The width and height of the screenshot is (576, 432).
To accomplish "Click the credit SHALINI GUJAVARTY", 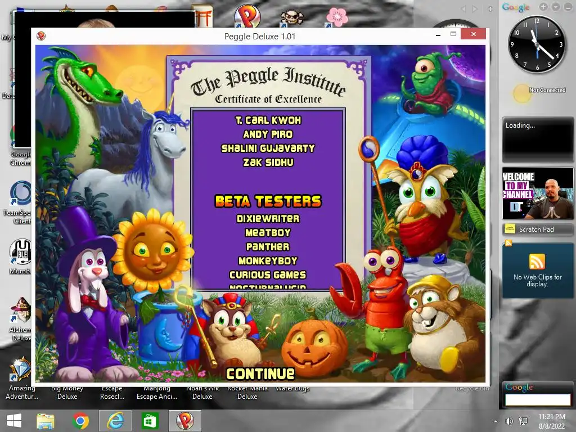I will pyautogui.click(x=268, y=148).
